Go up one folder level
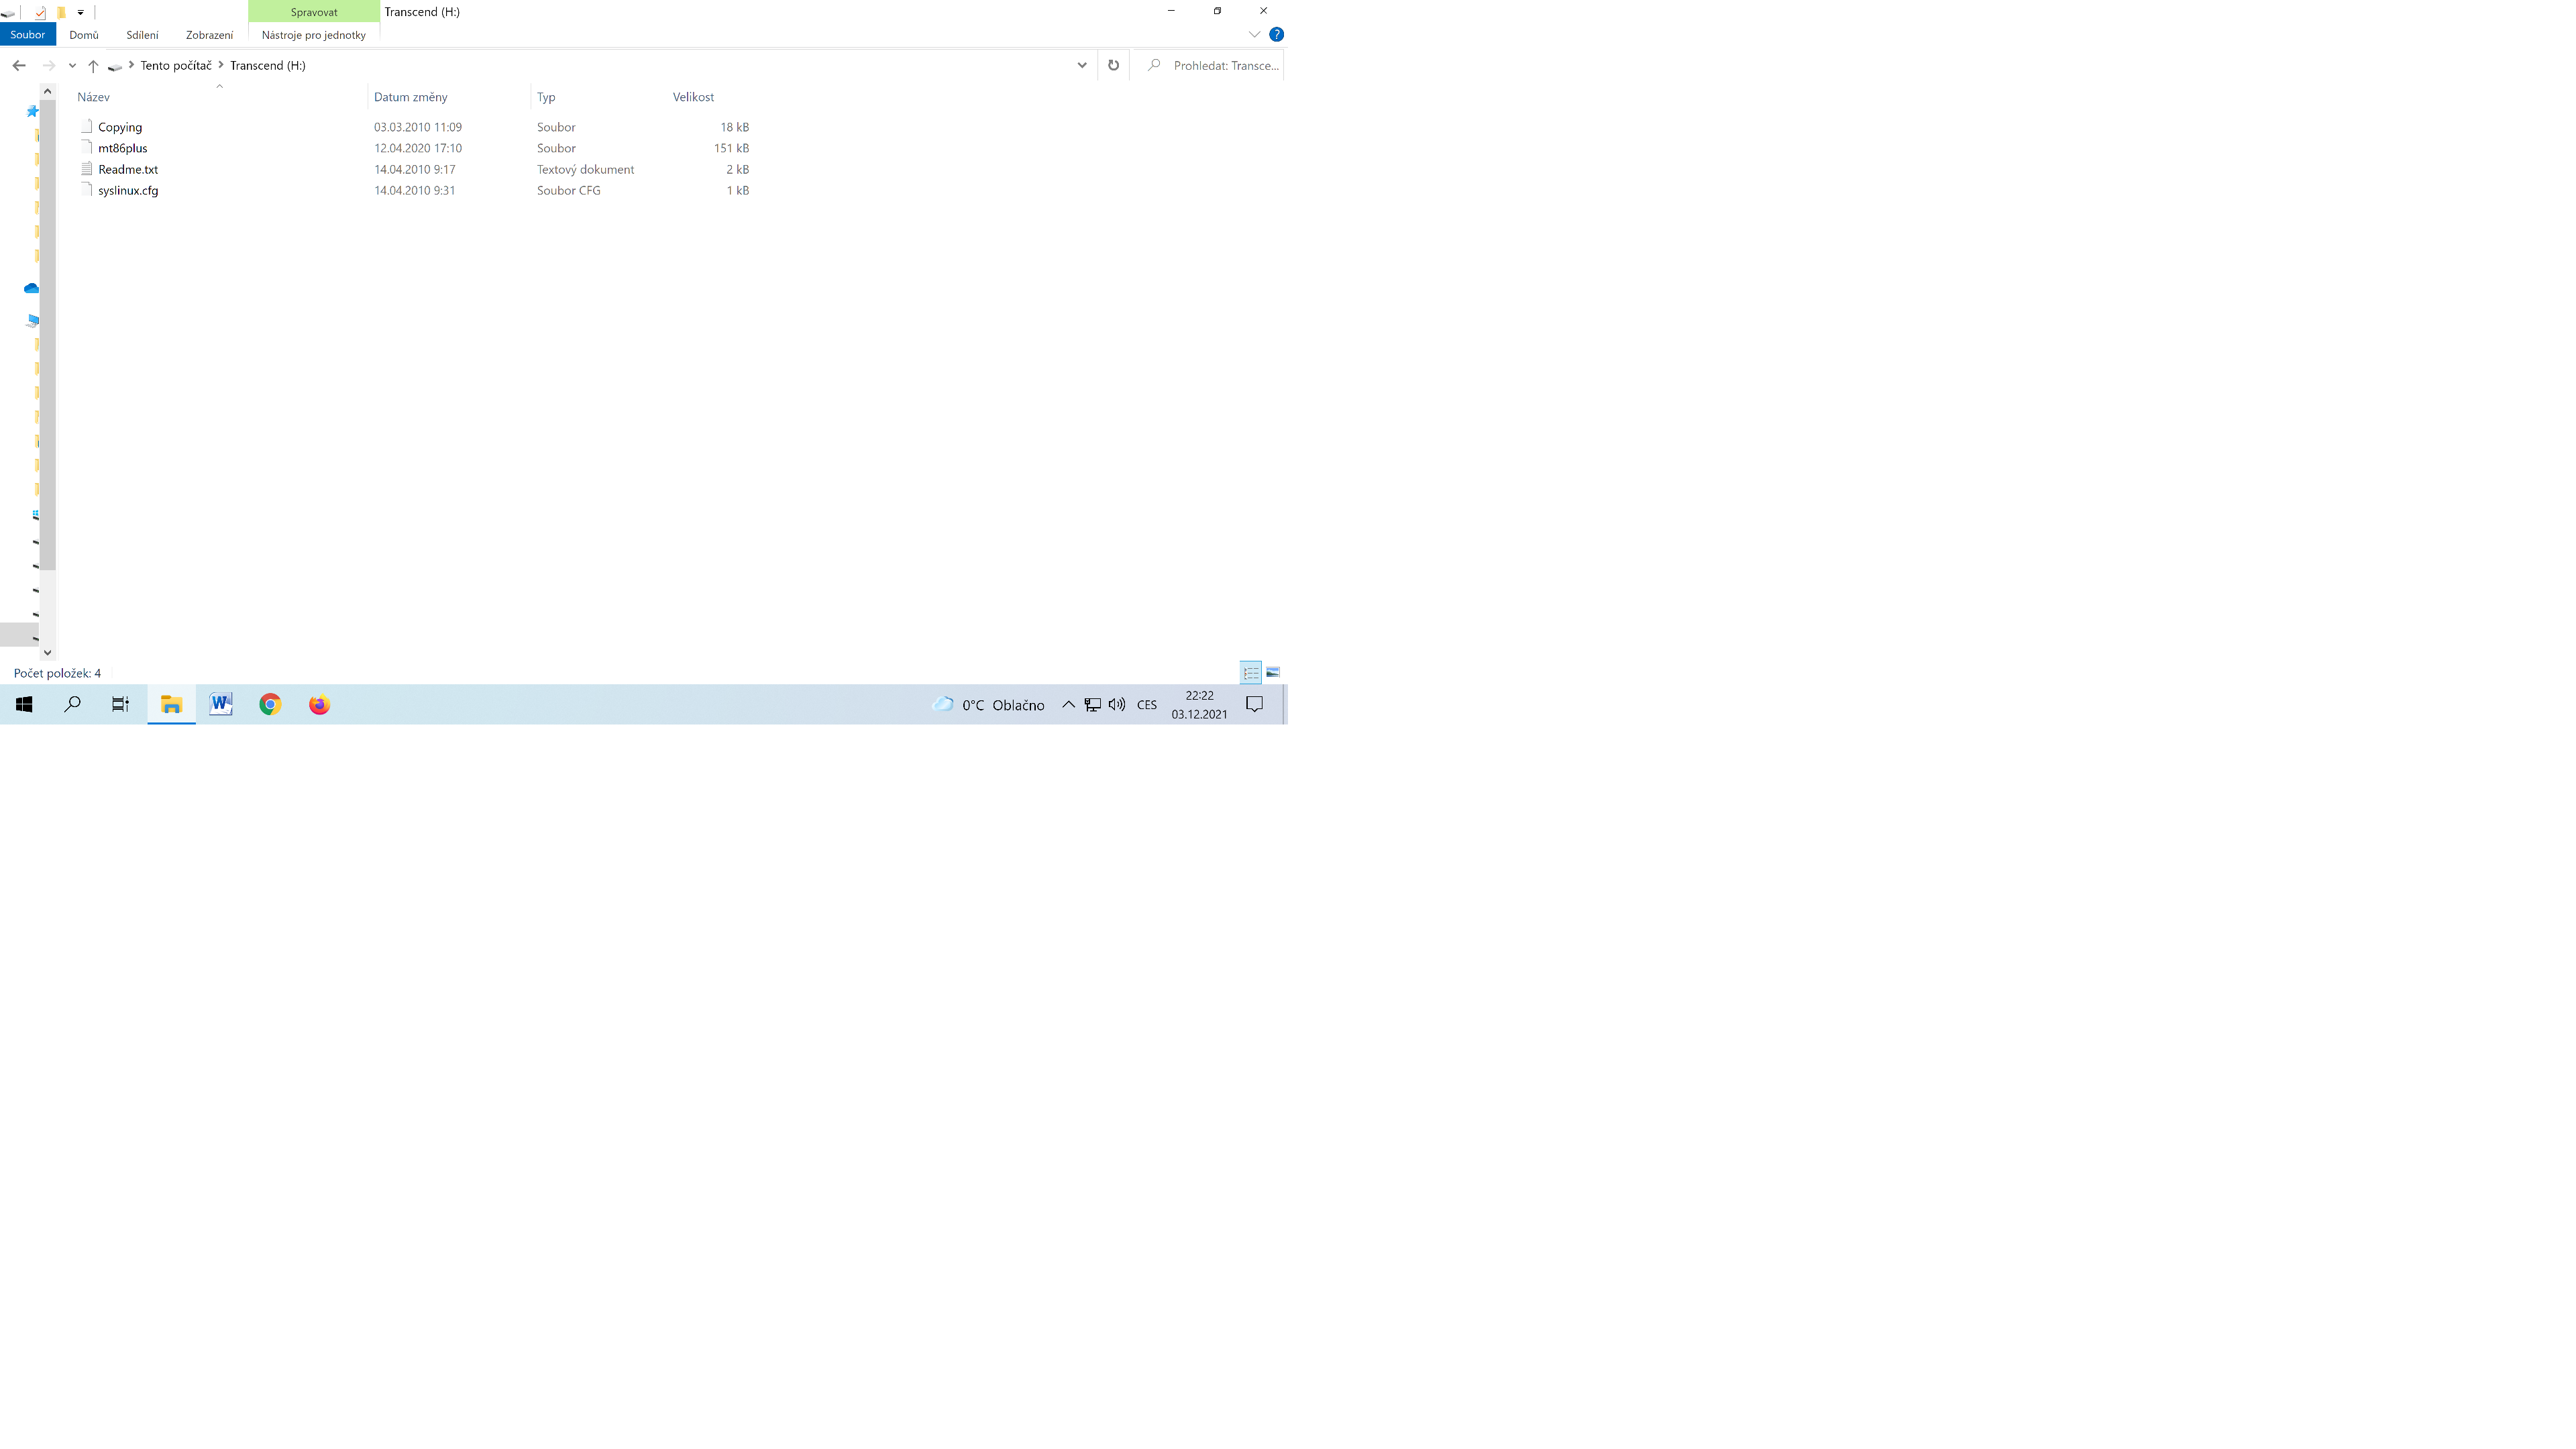This screenshot has width=2576, height=1449. point(93,66)
